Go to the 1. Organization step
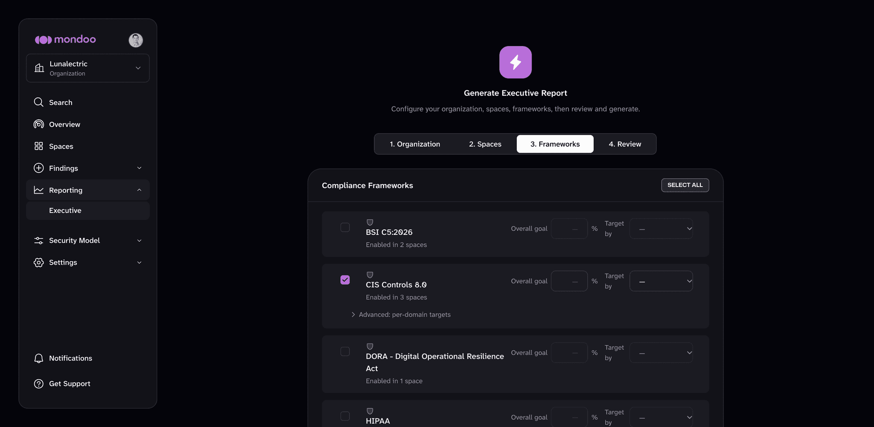The width and height of the screenshot is (874, 427). tap(415, 144)
